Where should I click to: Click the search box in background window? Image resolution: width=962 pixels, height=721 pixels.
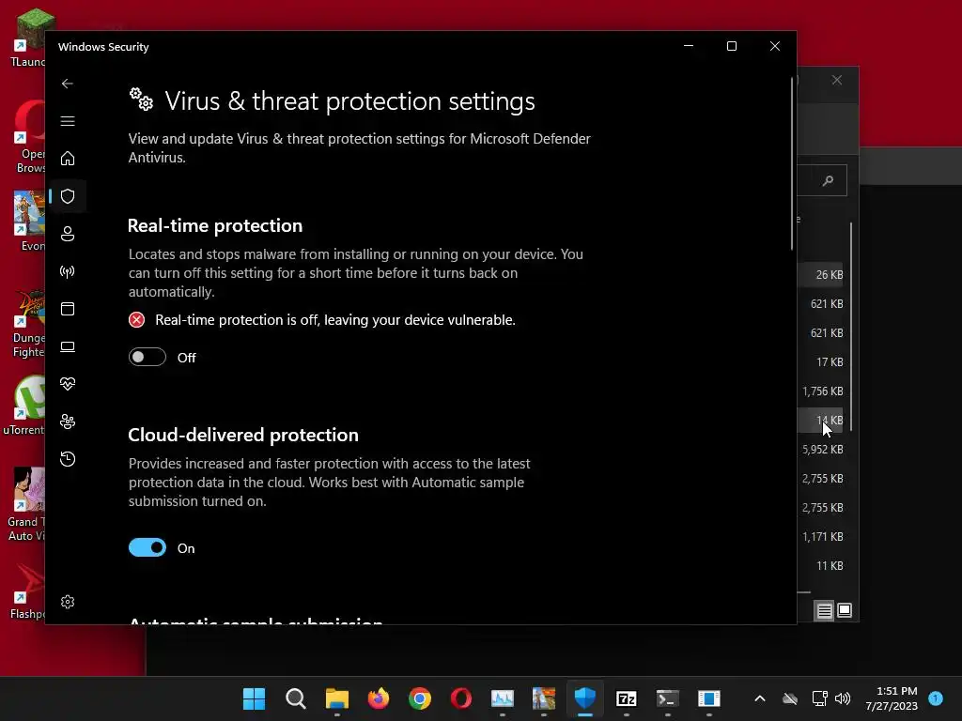tap(822, 180)
